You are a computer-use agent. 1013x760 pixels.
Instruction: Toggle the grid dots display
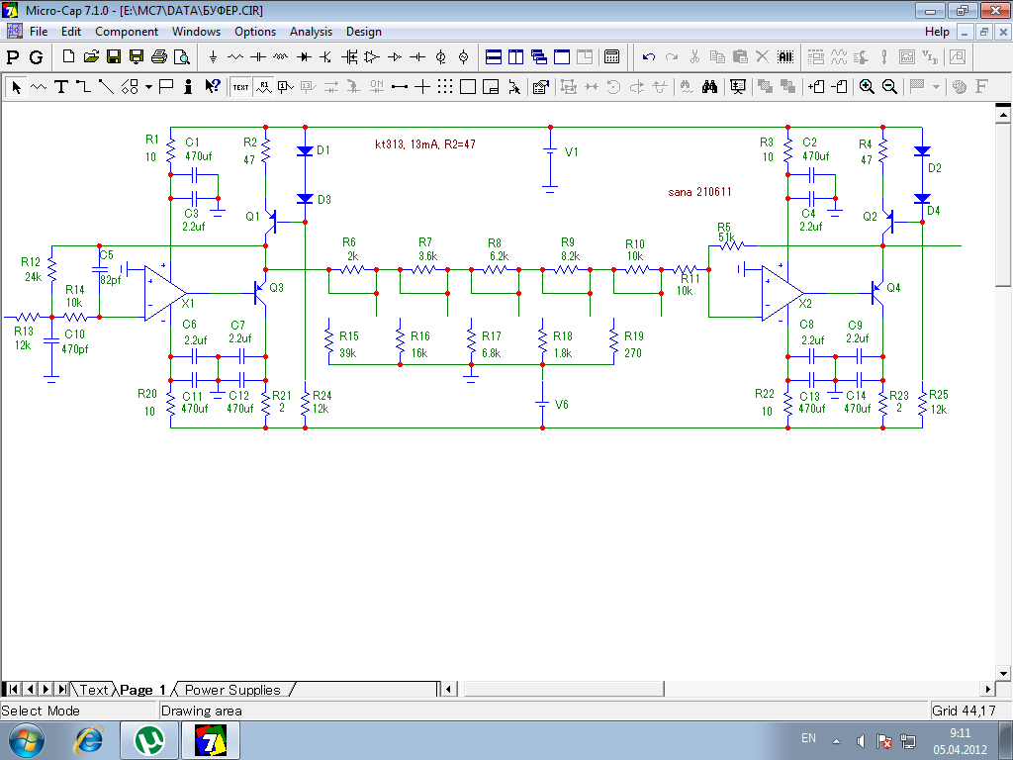[x=445, y=87]
